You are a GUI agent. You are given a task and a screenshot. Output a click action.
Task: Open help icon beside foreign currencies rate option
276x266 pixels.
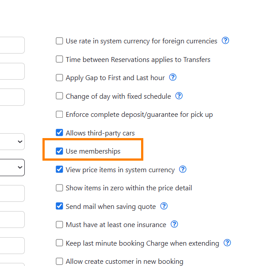226,41
